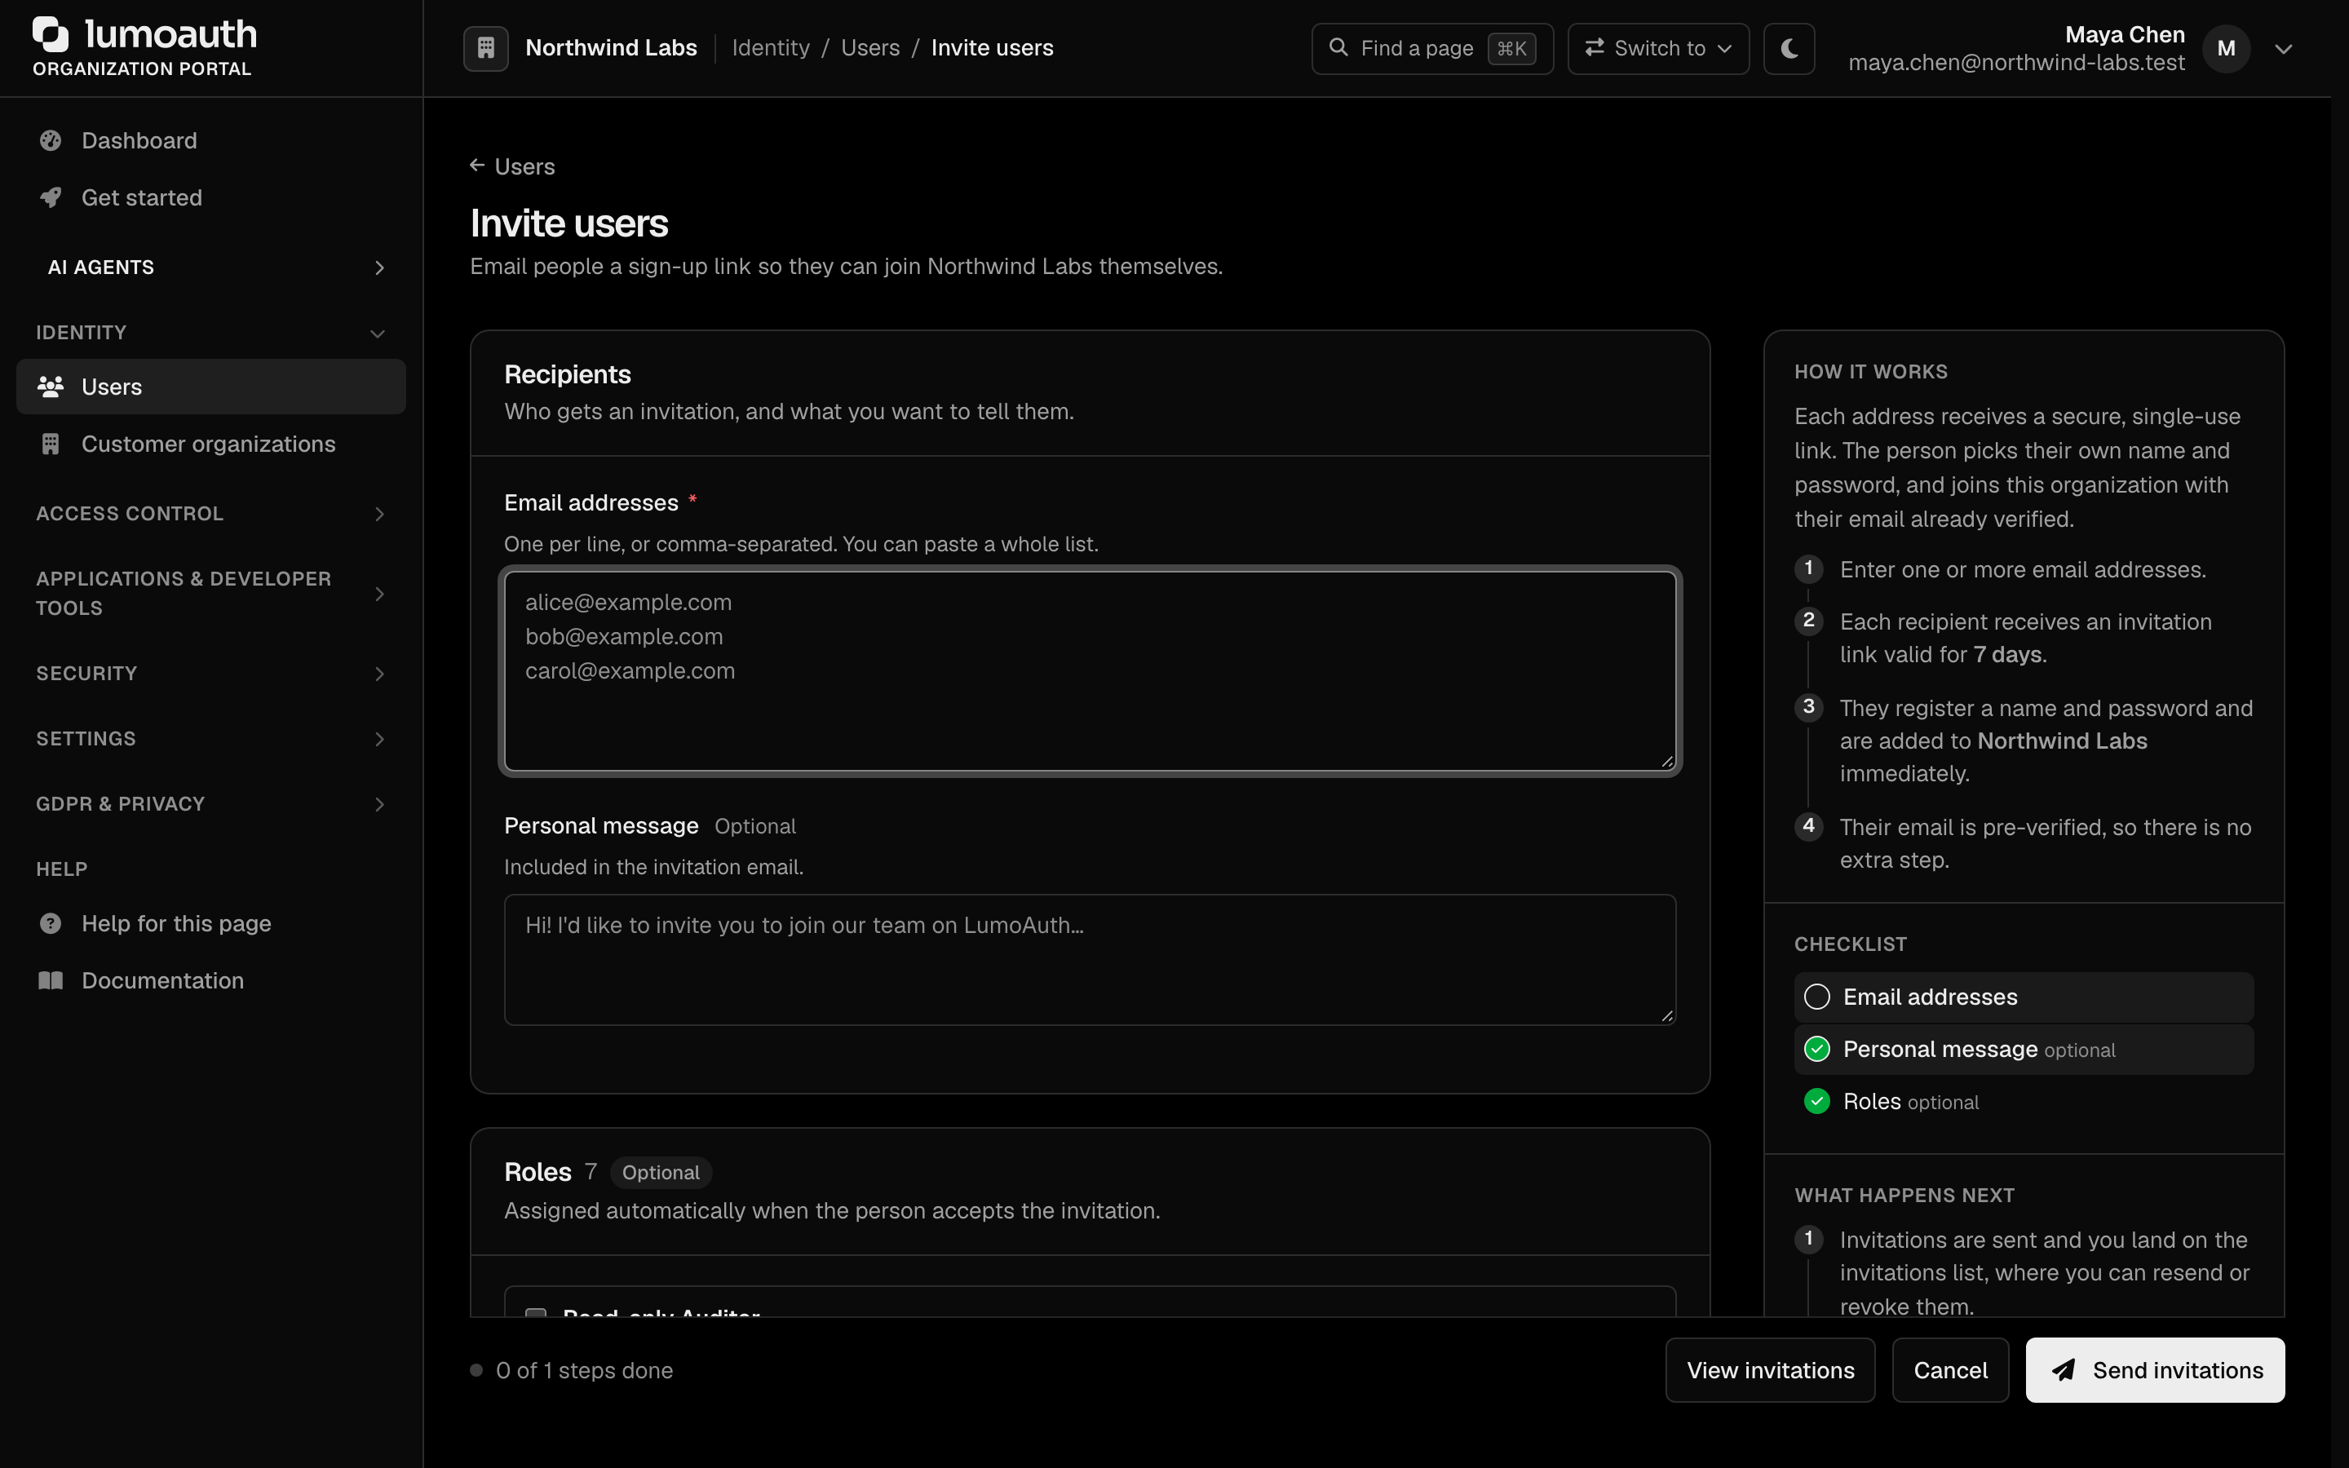Click the magnifier icon in Find a page
The height and width of the screenshot is (1468, 2349).
(1338, 47)
